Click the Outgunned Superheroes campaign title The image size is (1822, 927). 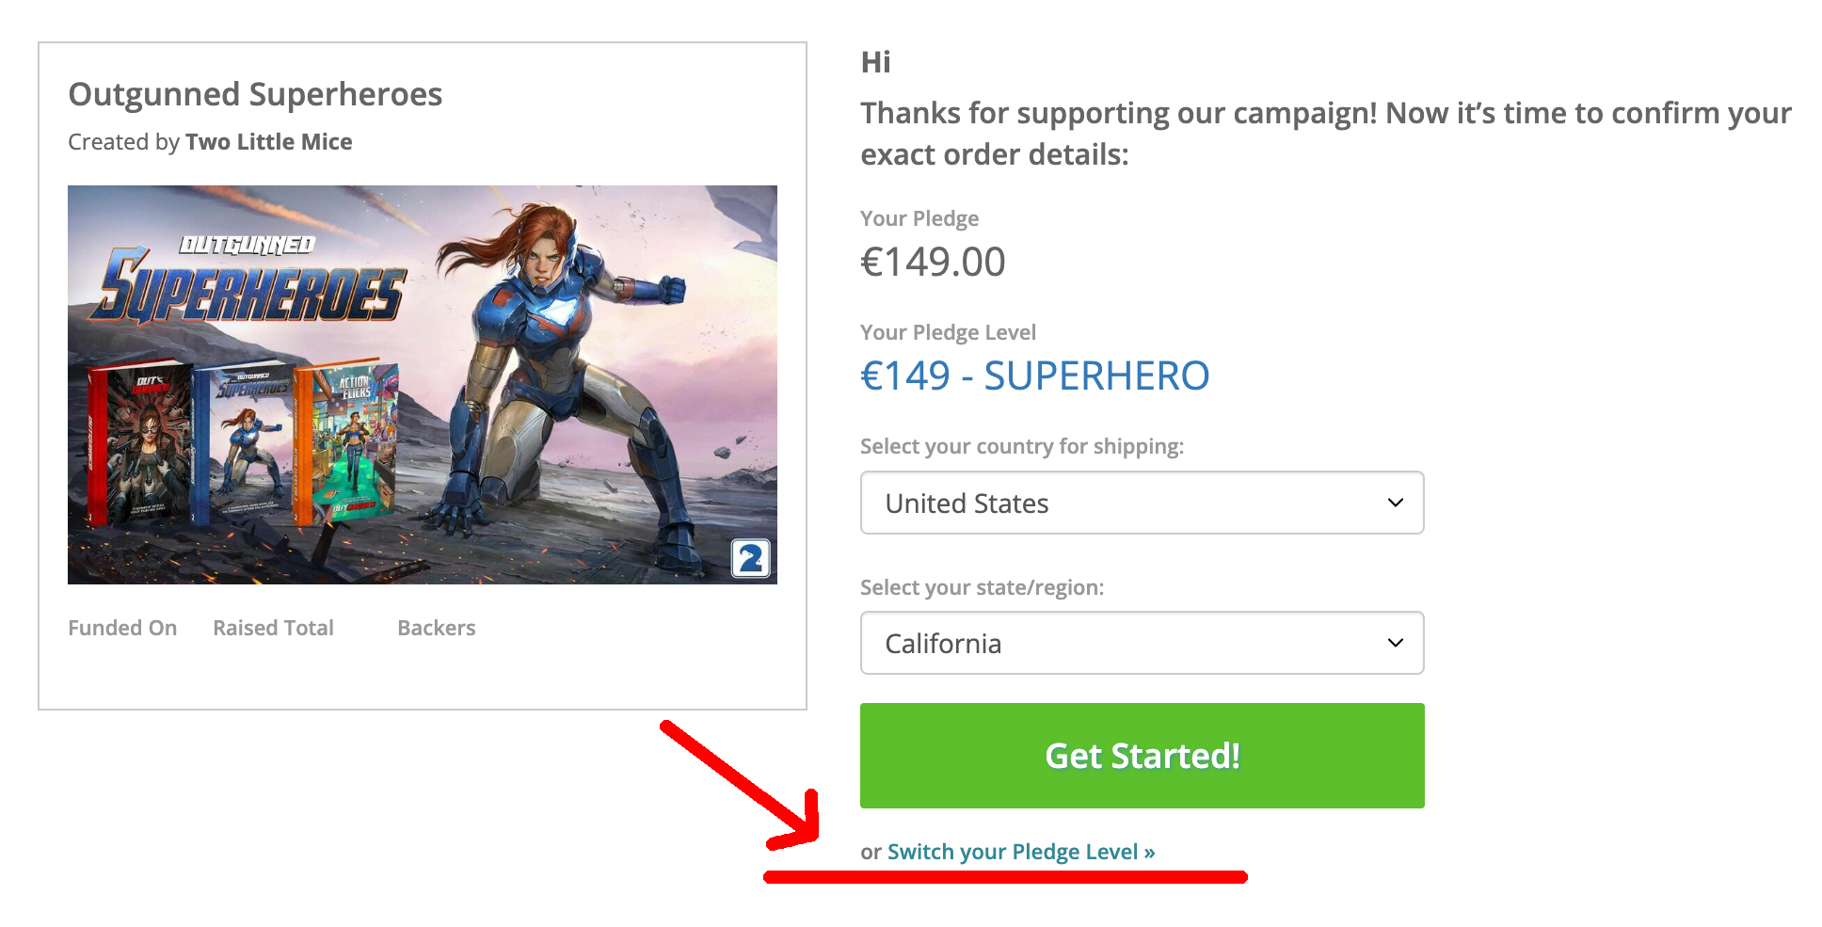point(255,94)
